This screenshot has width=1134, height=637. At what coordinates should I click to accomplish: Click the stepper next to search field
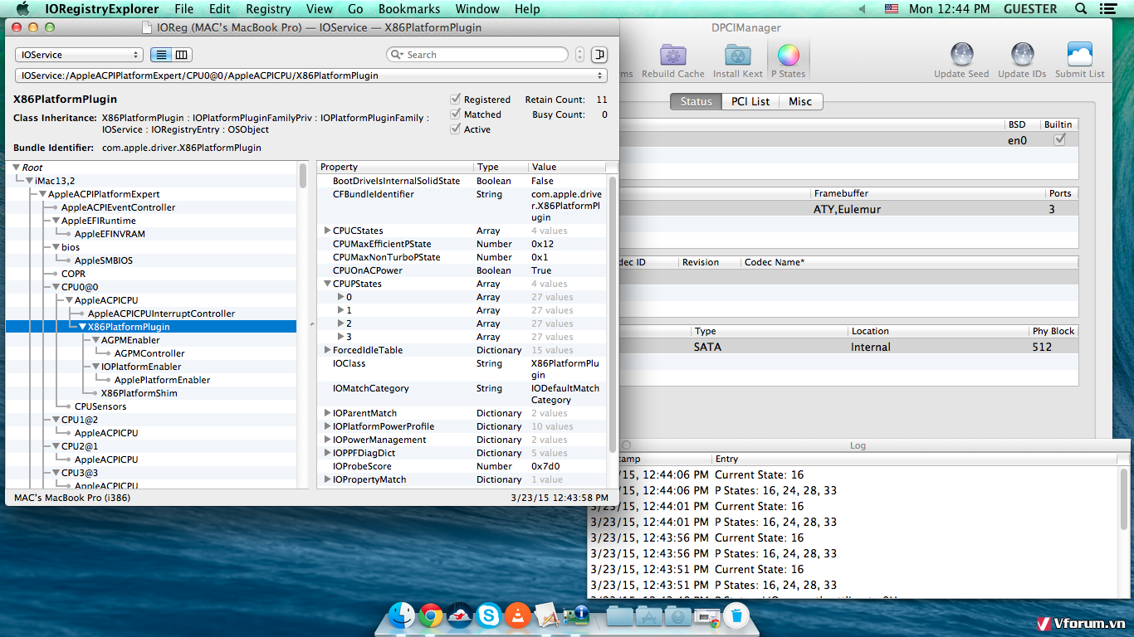pyautogui.click(x=579, y=55)
